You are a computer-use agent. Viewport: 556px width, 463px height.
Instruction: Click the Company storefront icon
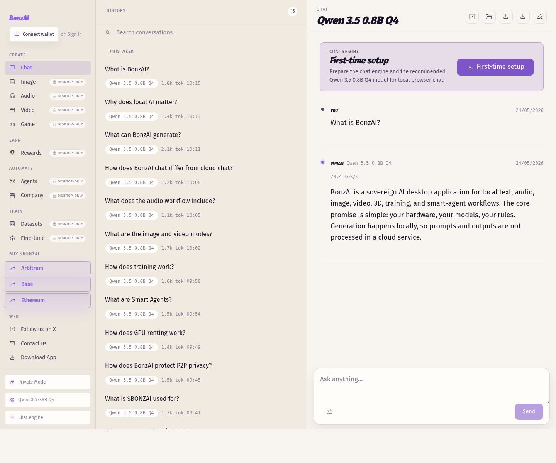tap(12, 195)
